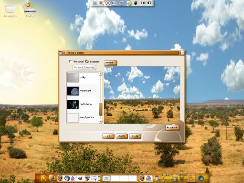Select the moonlight theme
244x183 pixels.
pyautogui.click(x=83, y=91)
